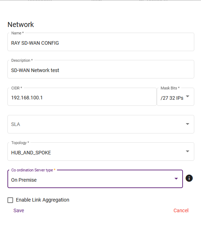Screen dimensions: 201x225
Task: Expand the Topology dropdown arrow
Action: [188, 151]
